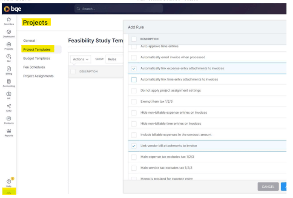Focus the Search input field
This screenshot has height=198, width=293.
pyautogui.click(x=119, y=9)
